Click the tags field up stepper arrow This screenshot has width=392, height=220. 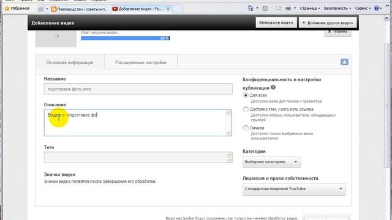(x=229, y=155)
